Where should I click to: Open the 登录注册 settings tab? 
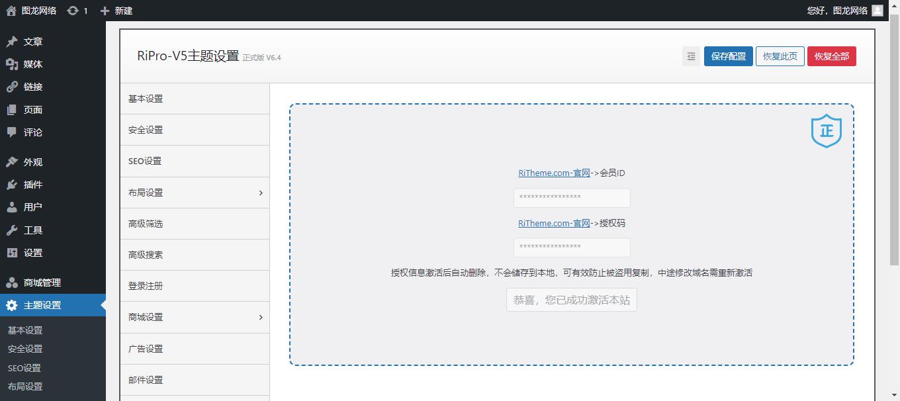pyautogui.click(x=146, y=286)
